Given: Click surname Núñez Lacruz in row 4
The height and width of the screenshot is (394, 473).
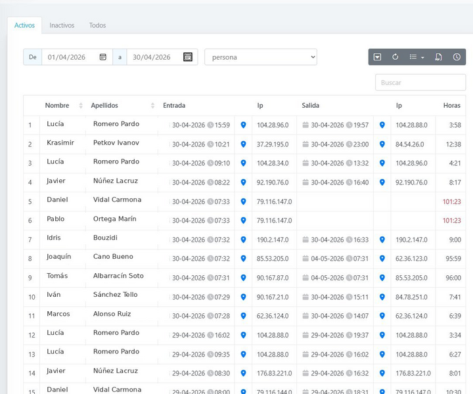Looking at the screenshot, I should tap(116, 181).
